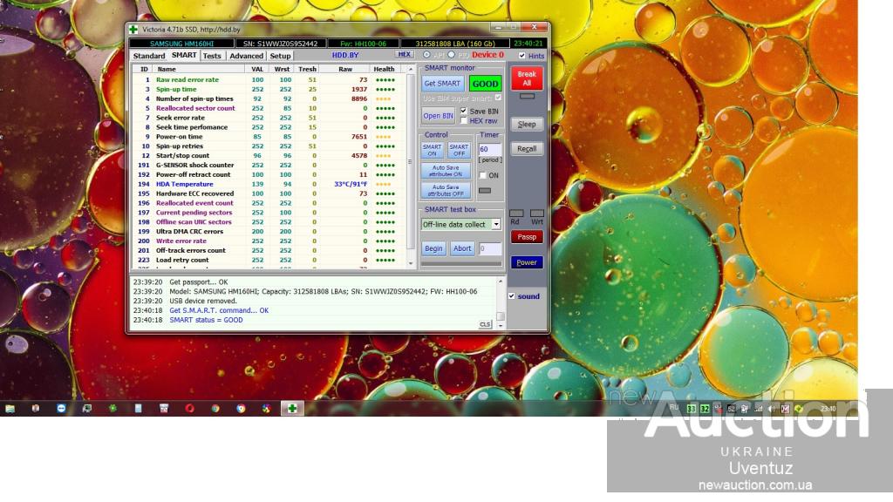
Task: Switch to the Standard tab
Action: (148, 56)
